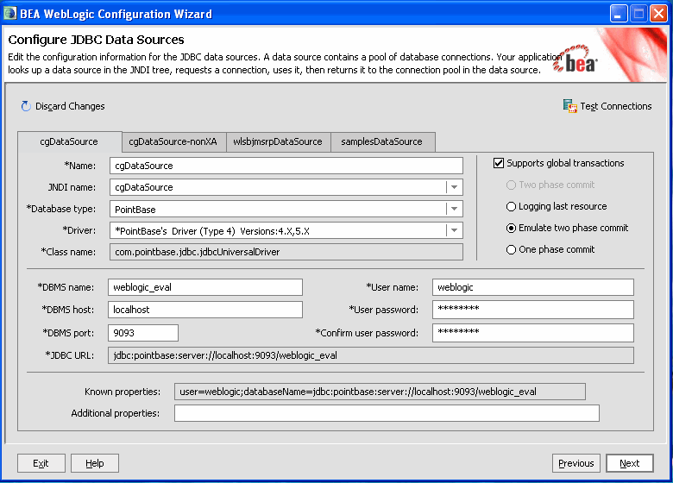Click the Configure JDBC Data Sources heading
Screen dimensions: 673x483
click(96, 40)
